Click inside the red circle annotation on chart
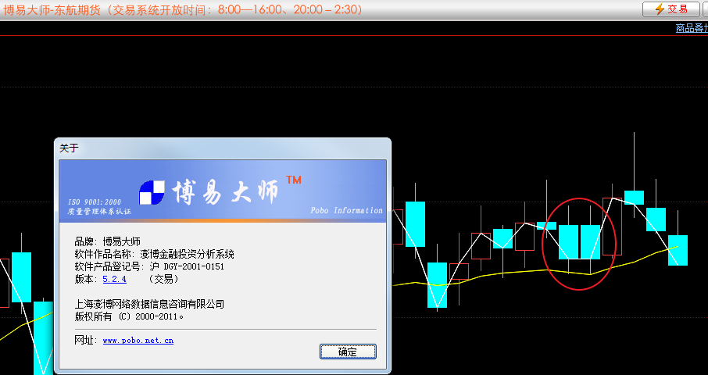Screen dimensions: 708x375 579,241
